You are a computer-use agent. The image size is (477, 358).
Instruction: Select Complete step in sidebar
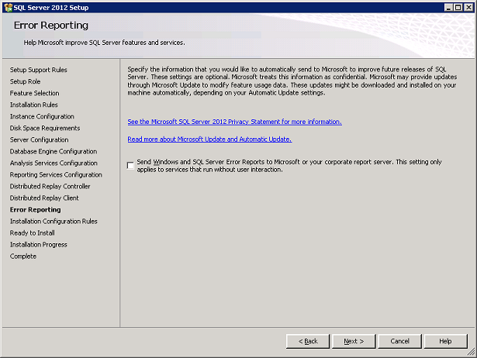22,256
